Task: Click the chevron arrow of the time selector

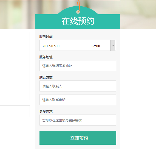Action: [x=113, y=46]
